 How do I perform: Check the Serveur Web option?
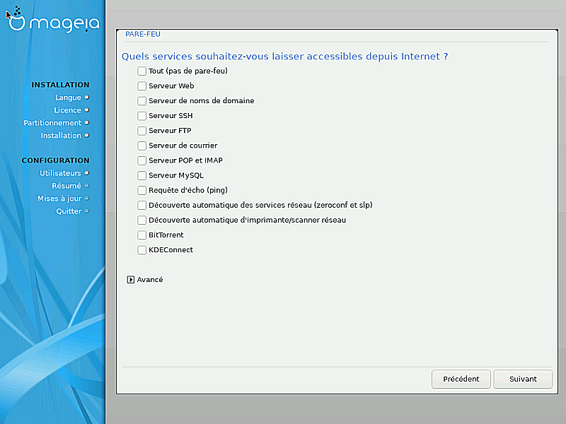point(142,86)
